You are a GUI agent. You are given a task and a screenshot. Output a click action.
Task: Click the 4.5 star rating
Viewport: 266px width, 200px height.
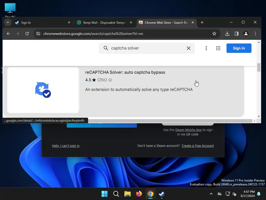90,80
